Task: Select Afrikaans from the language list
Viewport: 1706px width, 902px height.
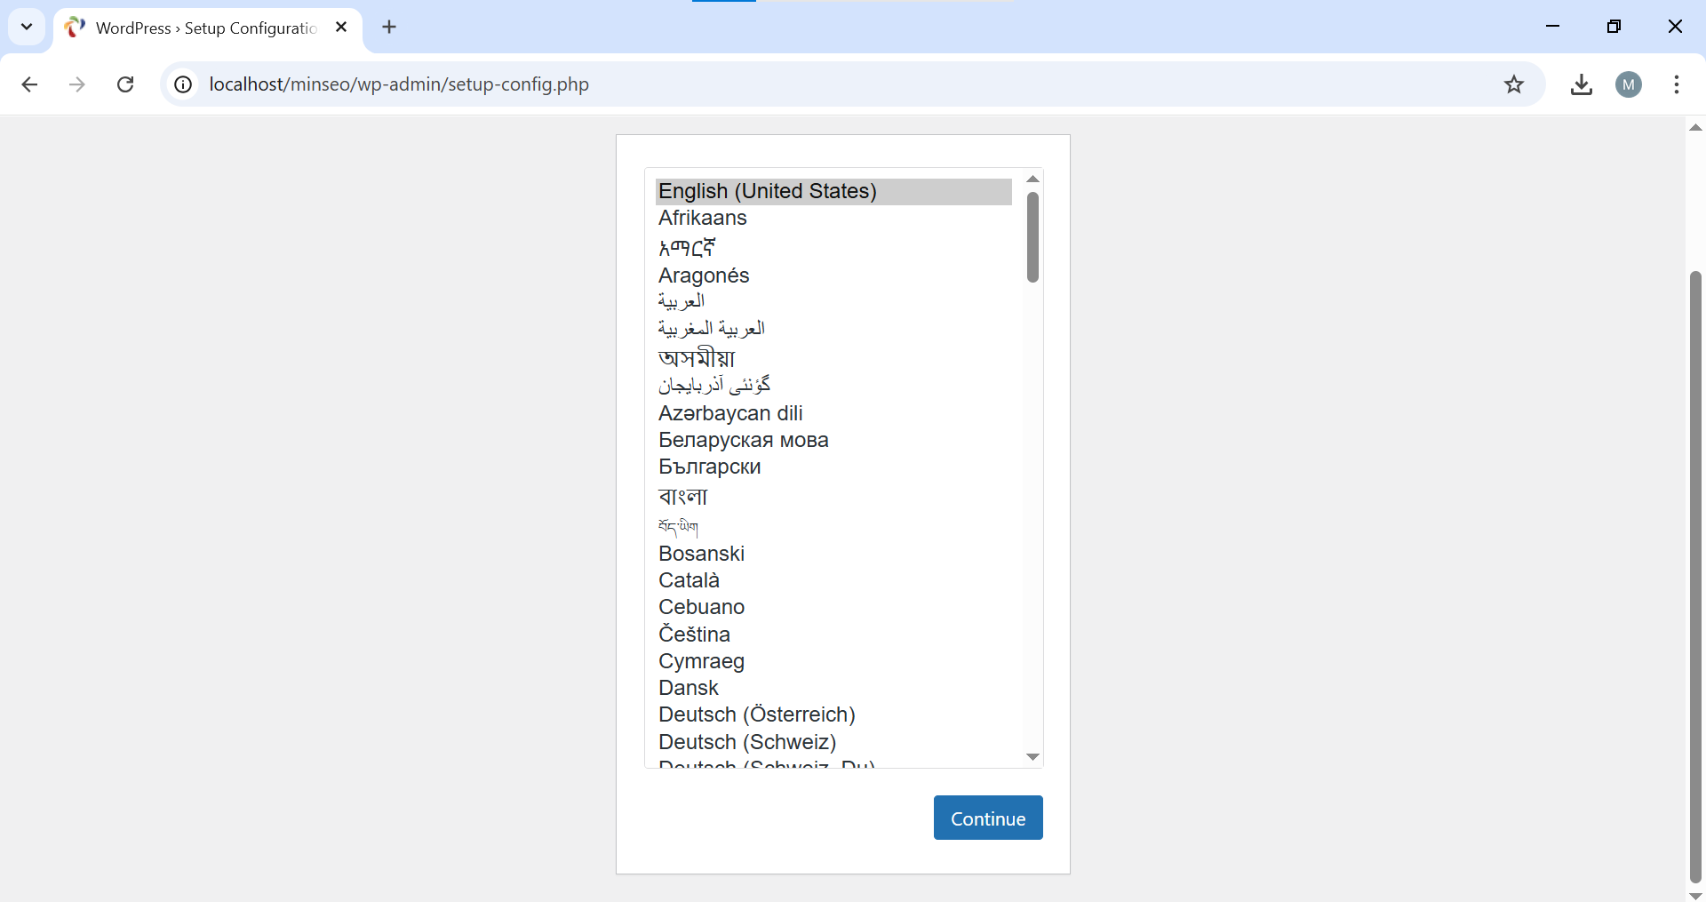Action: click(x=702, y=219)
